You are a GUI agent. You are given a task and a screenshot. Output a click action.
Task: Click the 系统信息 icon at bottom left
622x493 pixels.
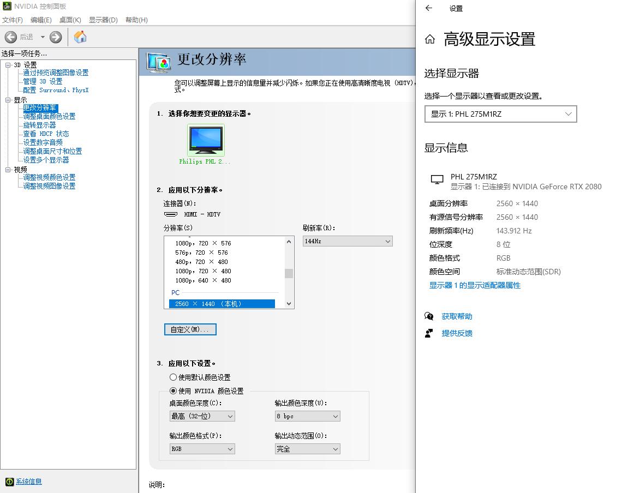tap(9, 482)
